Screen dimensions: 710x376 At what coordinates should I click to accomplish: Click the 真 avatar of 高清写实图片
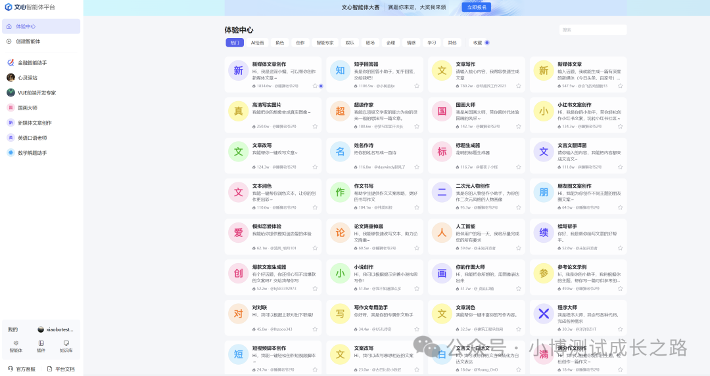pyautogui.click(x=238, y=111)
